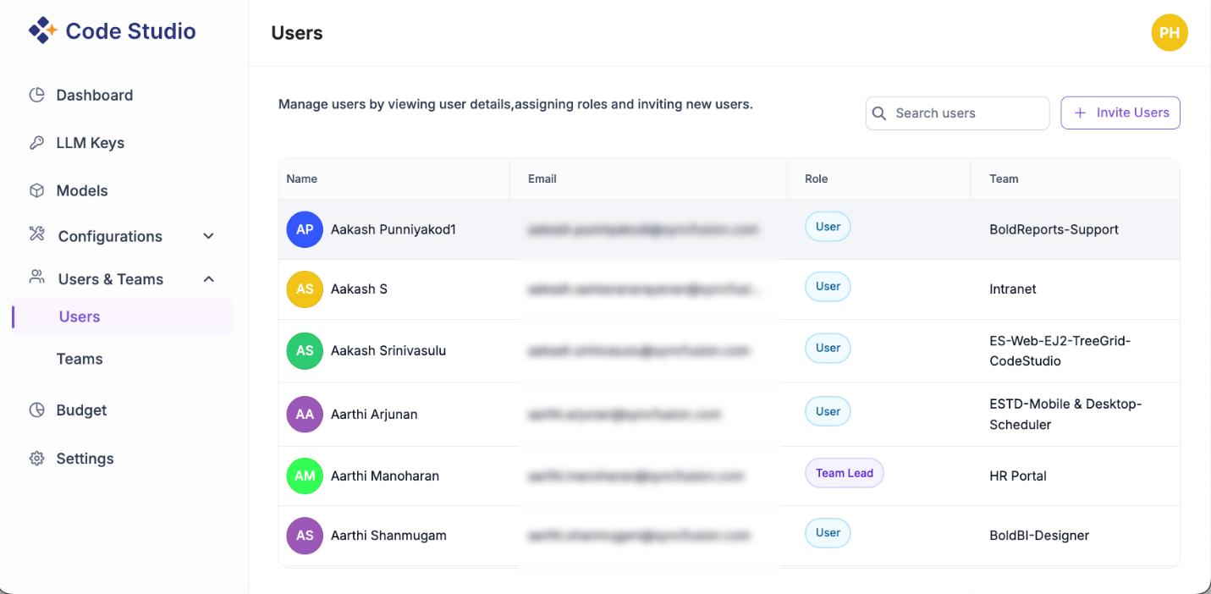This screenshot has height=594, width=1211.
Task: Click the User role badge for Aakash S
Action: coord(828,287)
